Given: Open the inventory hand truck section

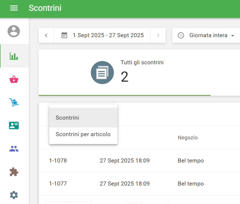Looking at the screenshot, I should click(14, 102).
